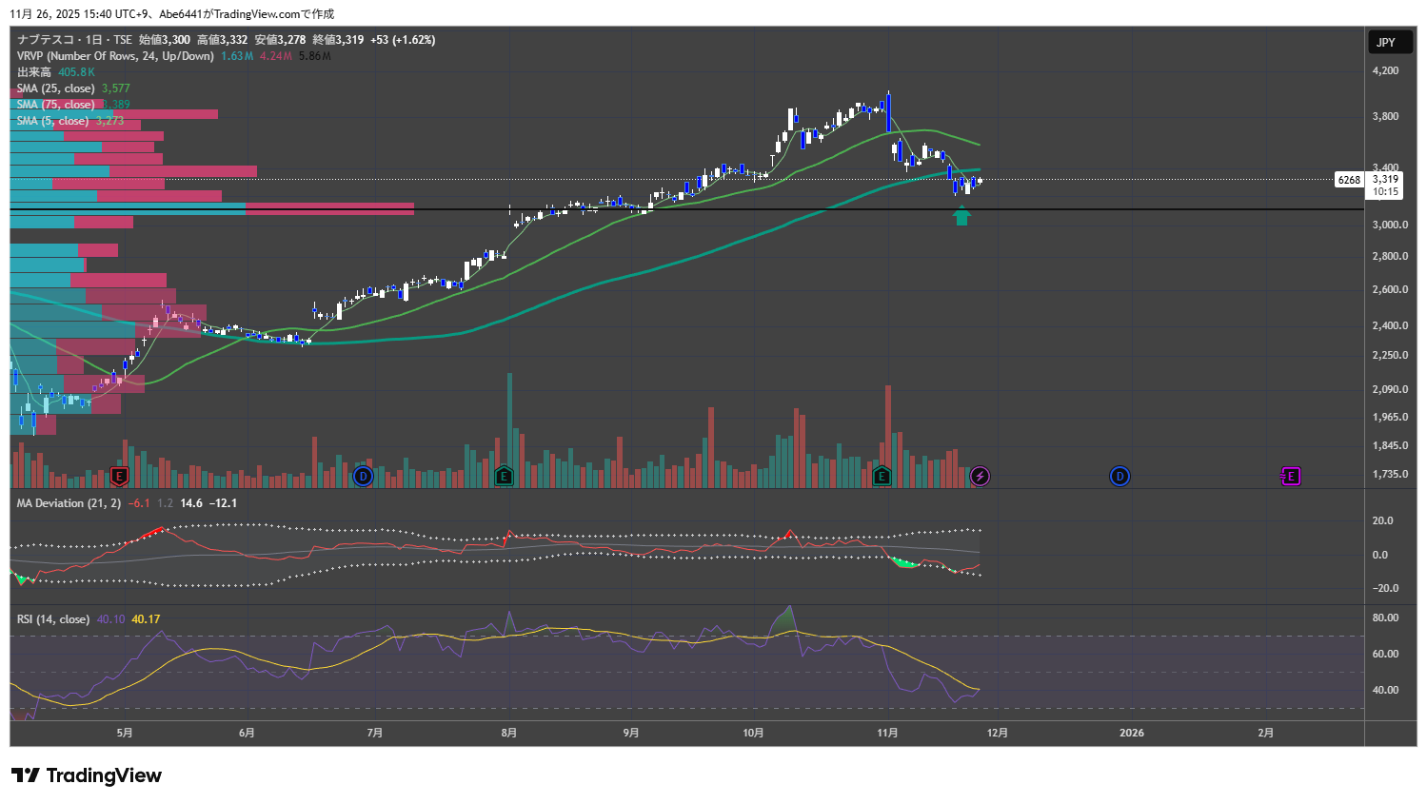Select the SMA (25, close) legend

pyautogui.click(x=56, y=88)
